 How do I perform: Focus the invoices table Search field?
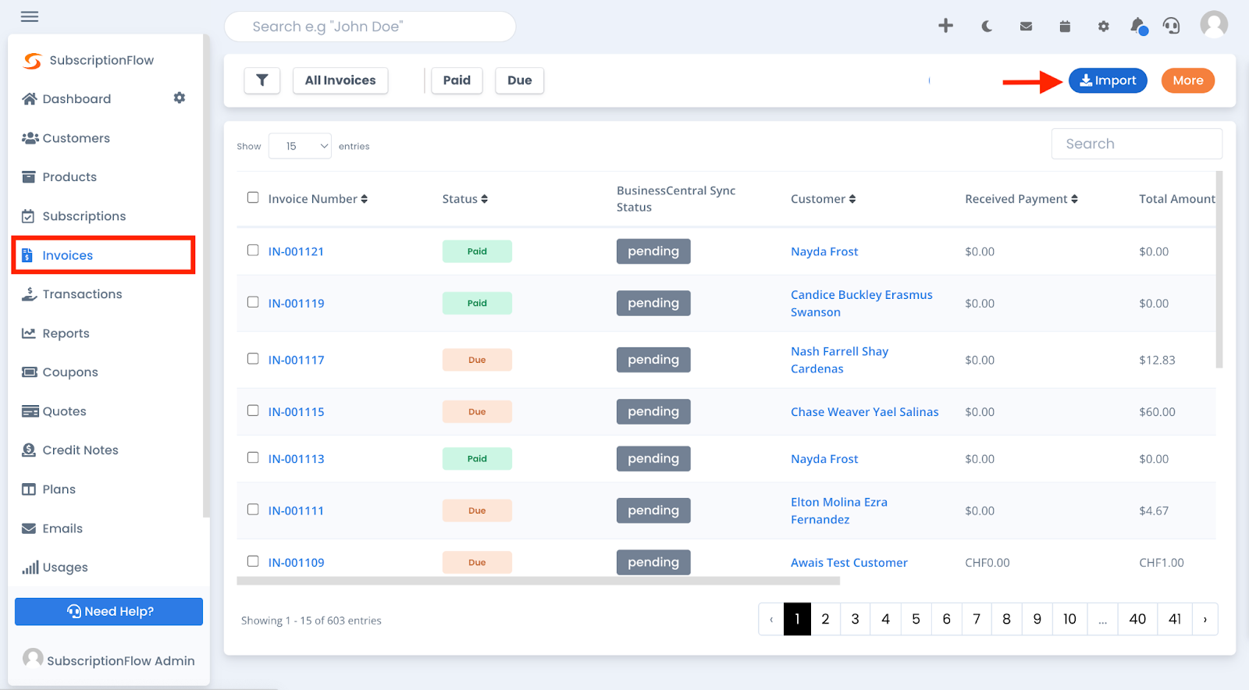click(1137, 144)
